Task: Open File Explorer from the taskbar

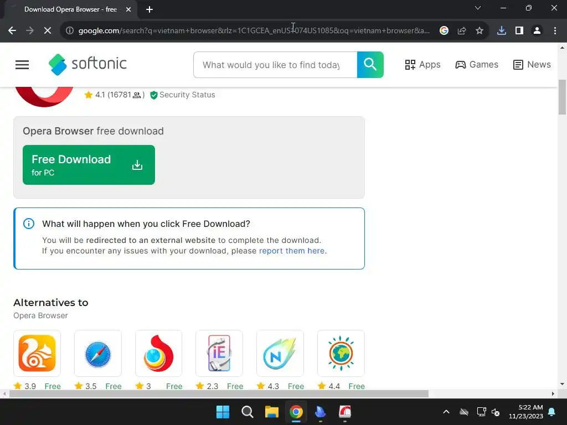Action: tap(271, 412)
